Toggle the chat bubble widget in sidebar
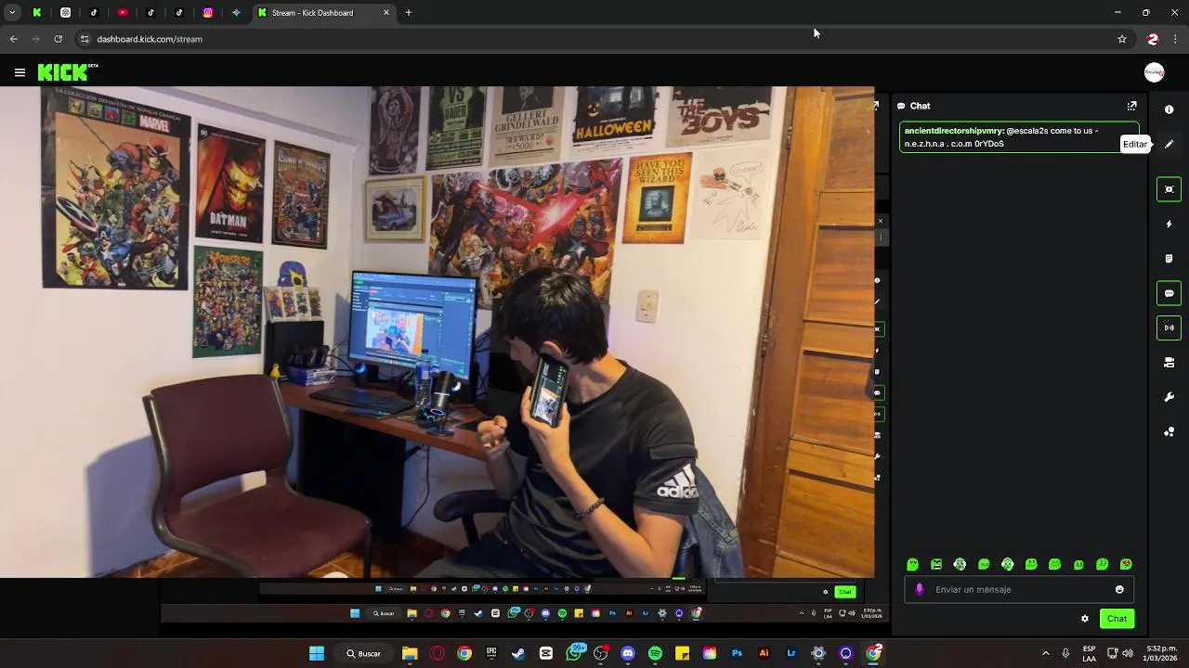1189x668 pixels. [1169, 293]
